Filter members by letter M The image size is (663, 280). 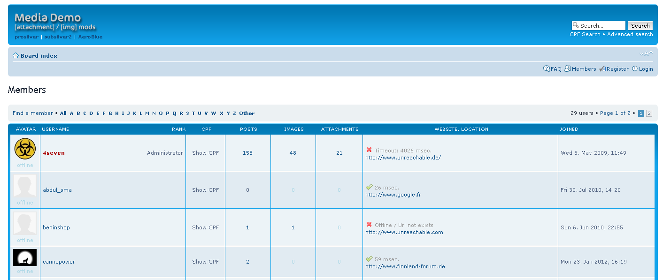coord(147,113)
